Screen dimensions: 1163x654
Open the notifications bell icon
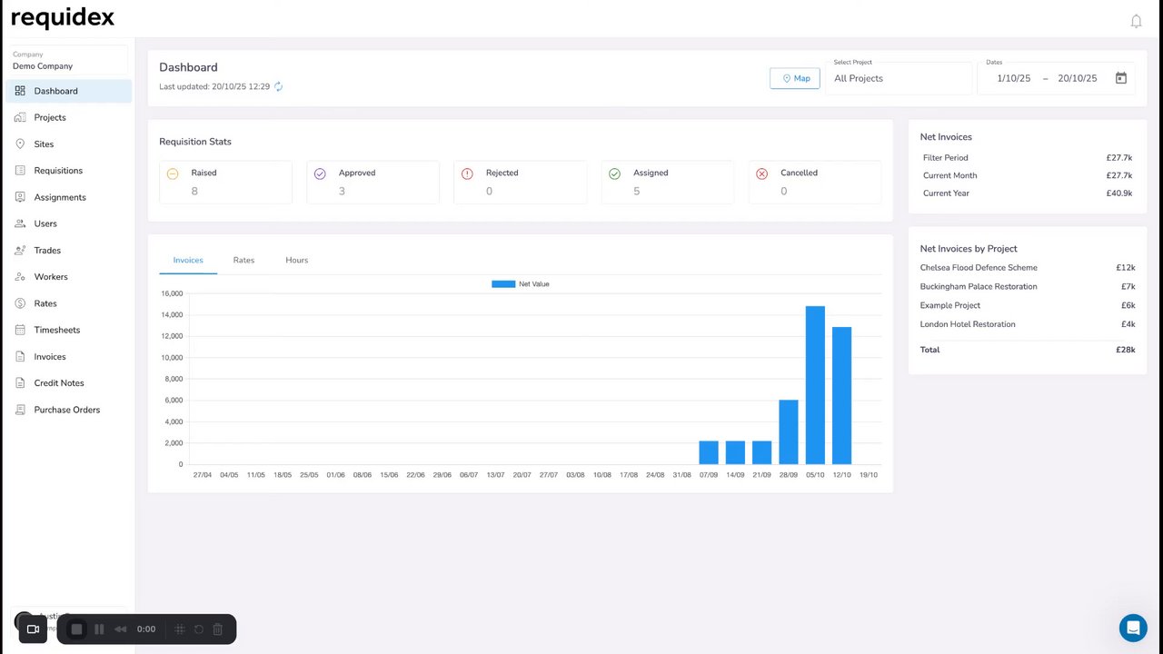click(1136, 21)
